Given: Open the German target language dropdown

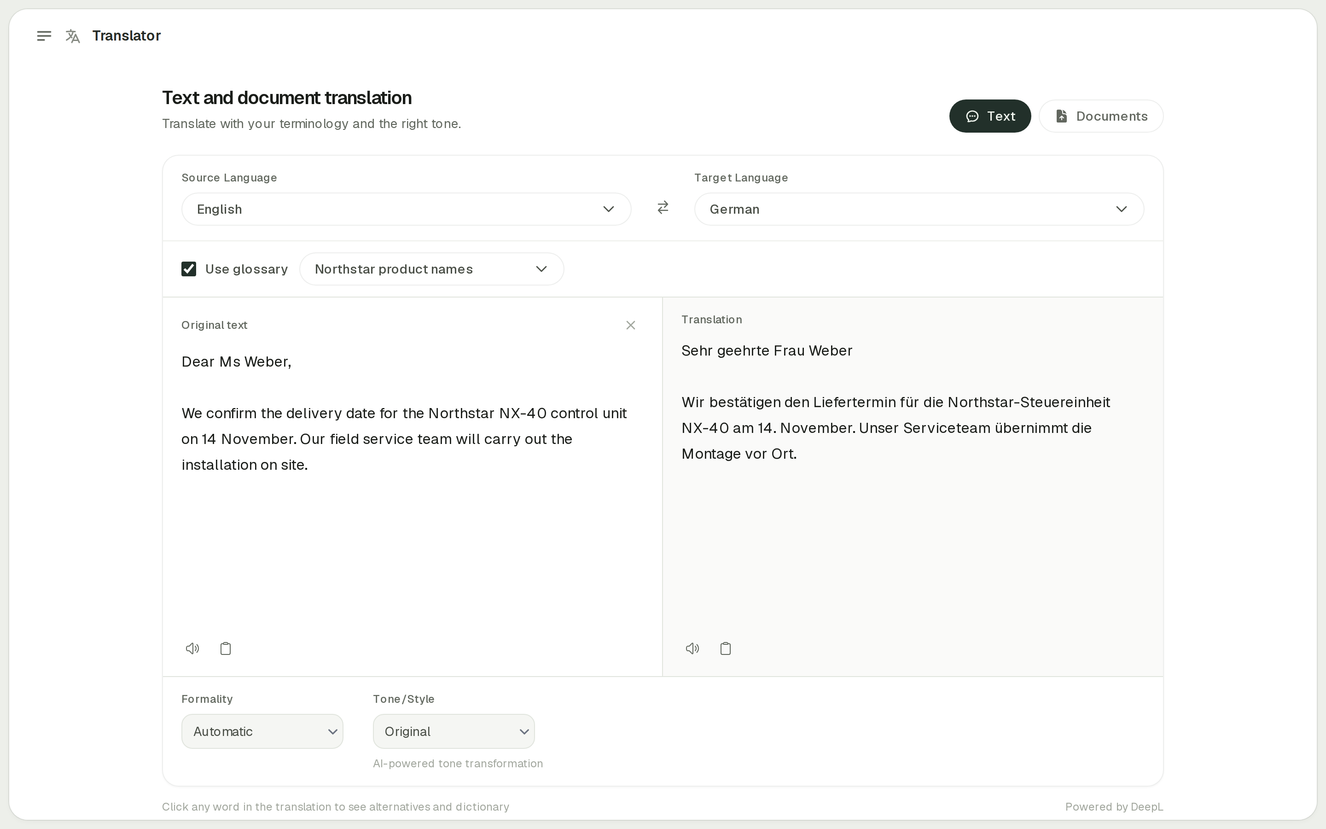Looking at the screenshot, I should point(919,209).
